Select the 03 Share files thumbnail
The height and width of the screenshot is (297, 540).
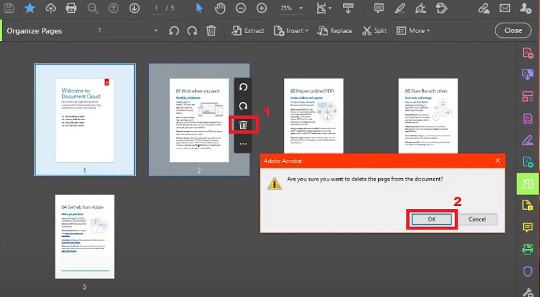(x=428, y=116)
